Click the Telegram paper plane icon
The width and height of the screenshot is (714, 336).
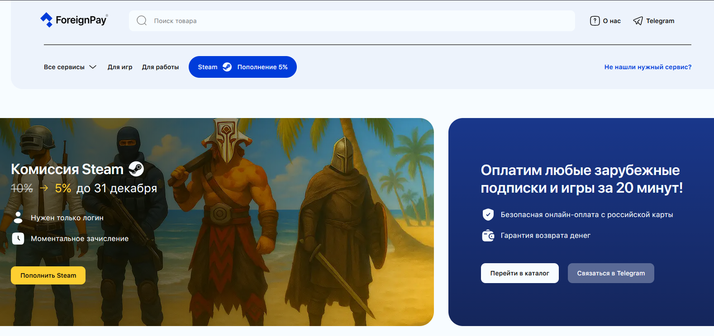pyautogui.click(x=638, y=21)
